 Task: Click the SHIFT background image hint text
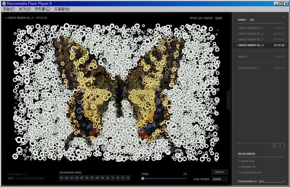[26, 178]
